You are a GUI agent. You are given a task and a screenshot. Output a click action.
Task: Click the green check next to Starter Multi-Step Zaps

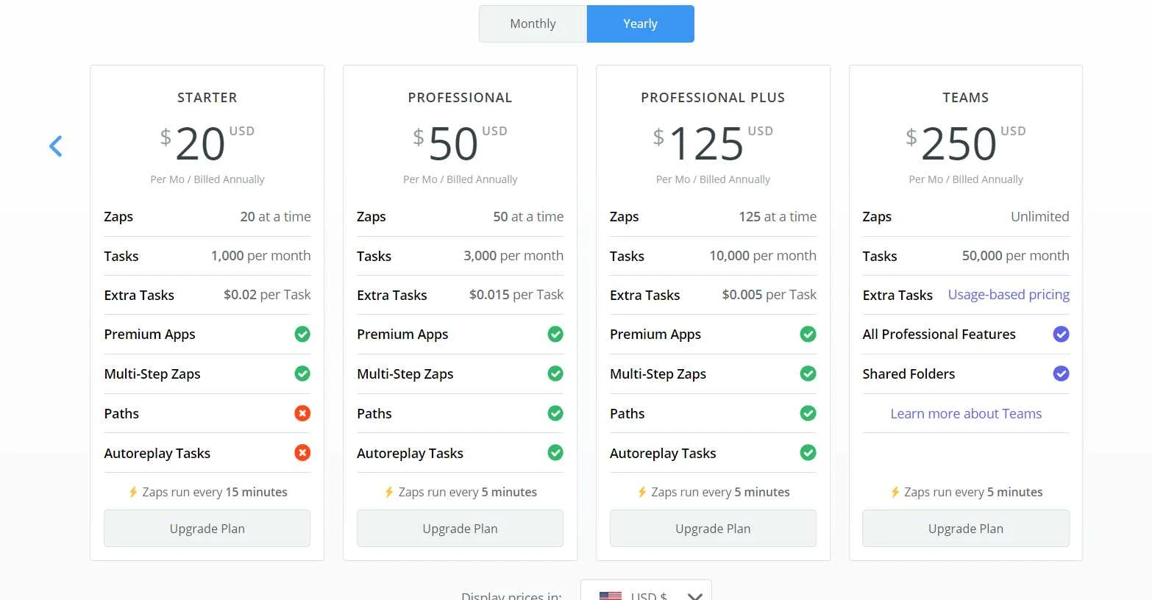tap(302, 374)
